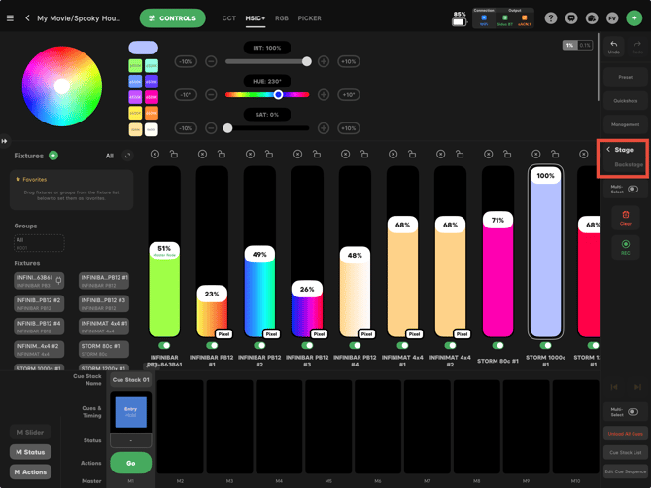Image resolution: width=651 pixels, height=488 pixels.
Task: Switch to the CCT tab
Action: [x=228, y=18]
